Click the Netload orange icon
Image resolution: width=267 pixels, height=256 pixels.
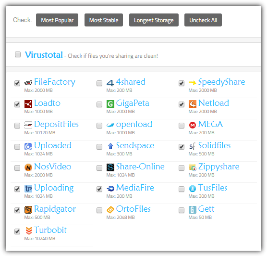pyautogui.click(x=193, y=104)
